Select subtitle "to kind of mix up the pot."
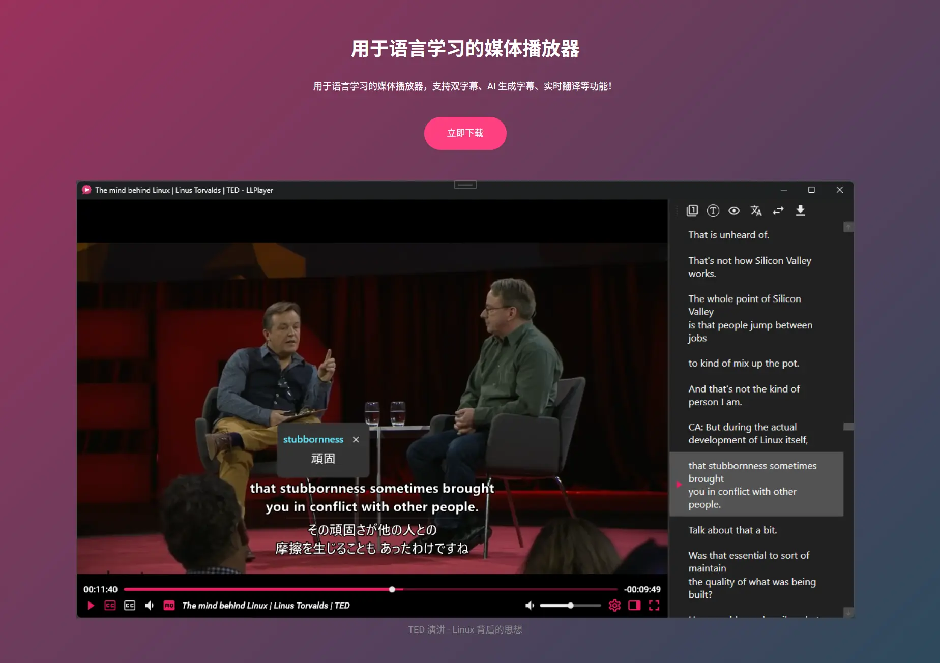This screenshot has width=940, height=663. (743, 363)
